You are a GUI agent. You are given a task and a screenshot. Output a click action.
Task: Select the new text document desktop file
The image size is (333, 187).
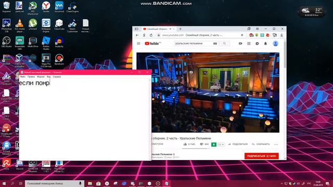click(85, 25)
